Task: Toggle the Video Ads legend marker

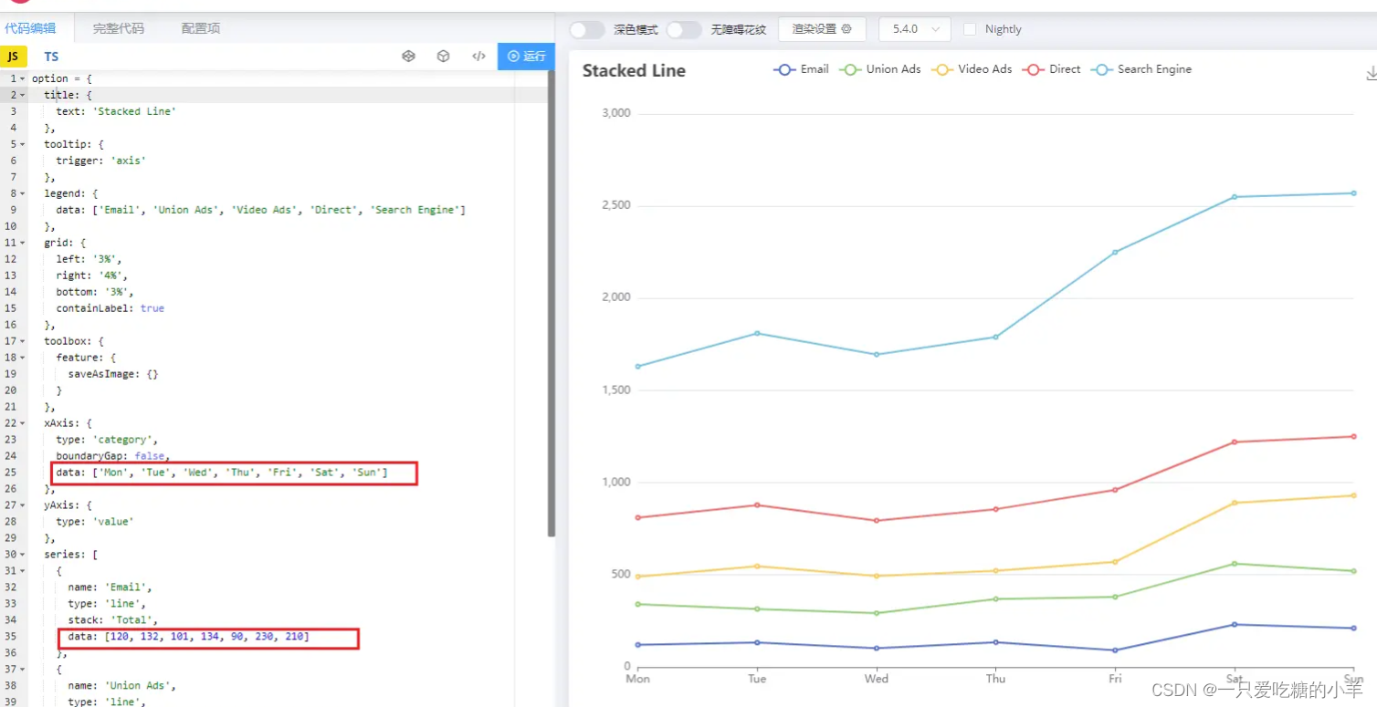Action: [x=941, y=69]
